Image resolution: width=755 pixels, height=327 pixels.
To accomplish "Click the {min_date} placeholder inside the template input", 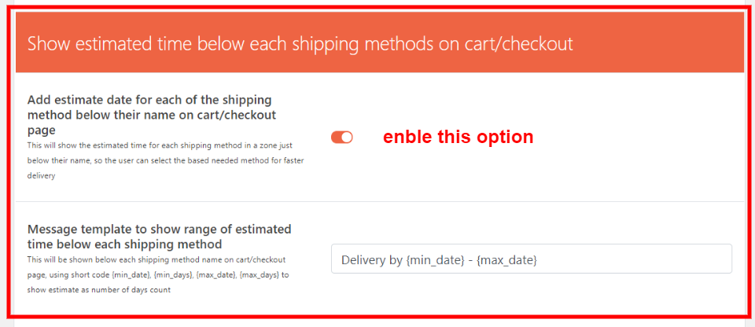I will pos(431,259).
